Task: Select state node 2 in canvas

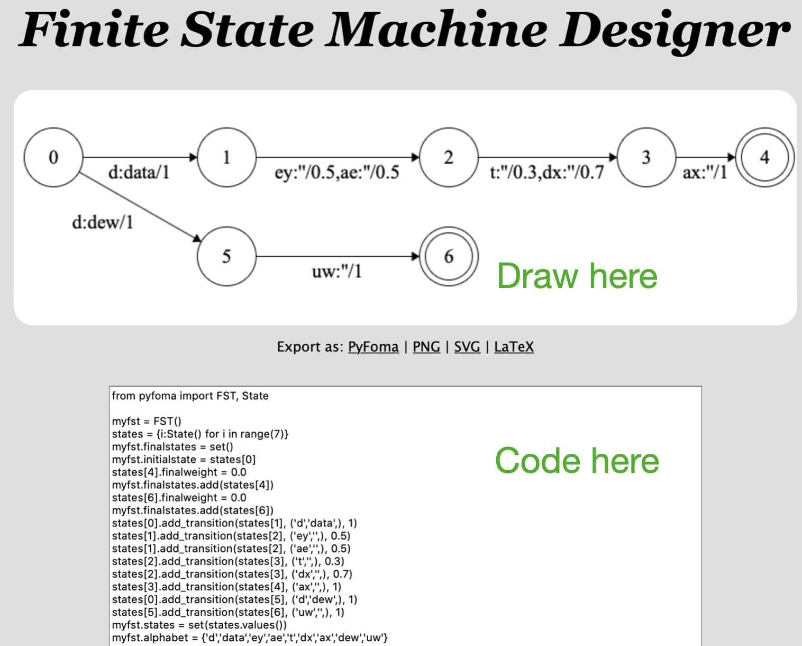Action: (449, 157)
